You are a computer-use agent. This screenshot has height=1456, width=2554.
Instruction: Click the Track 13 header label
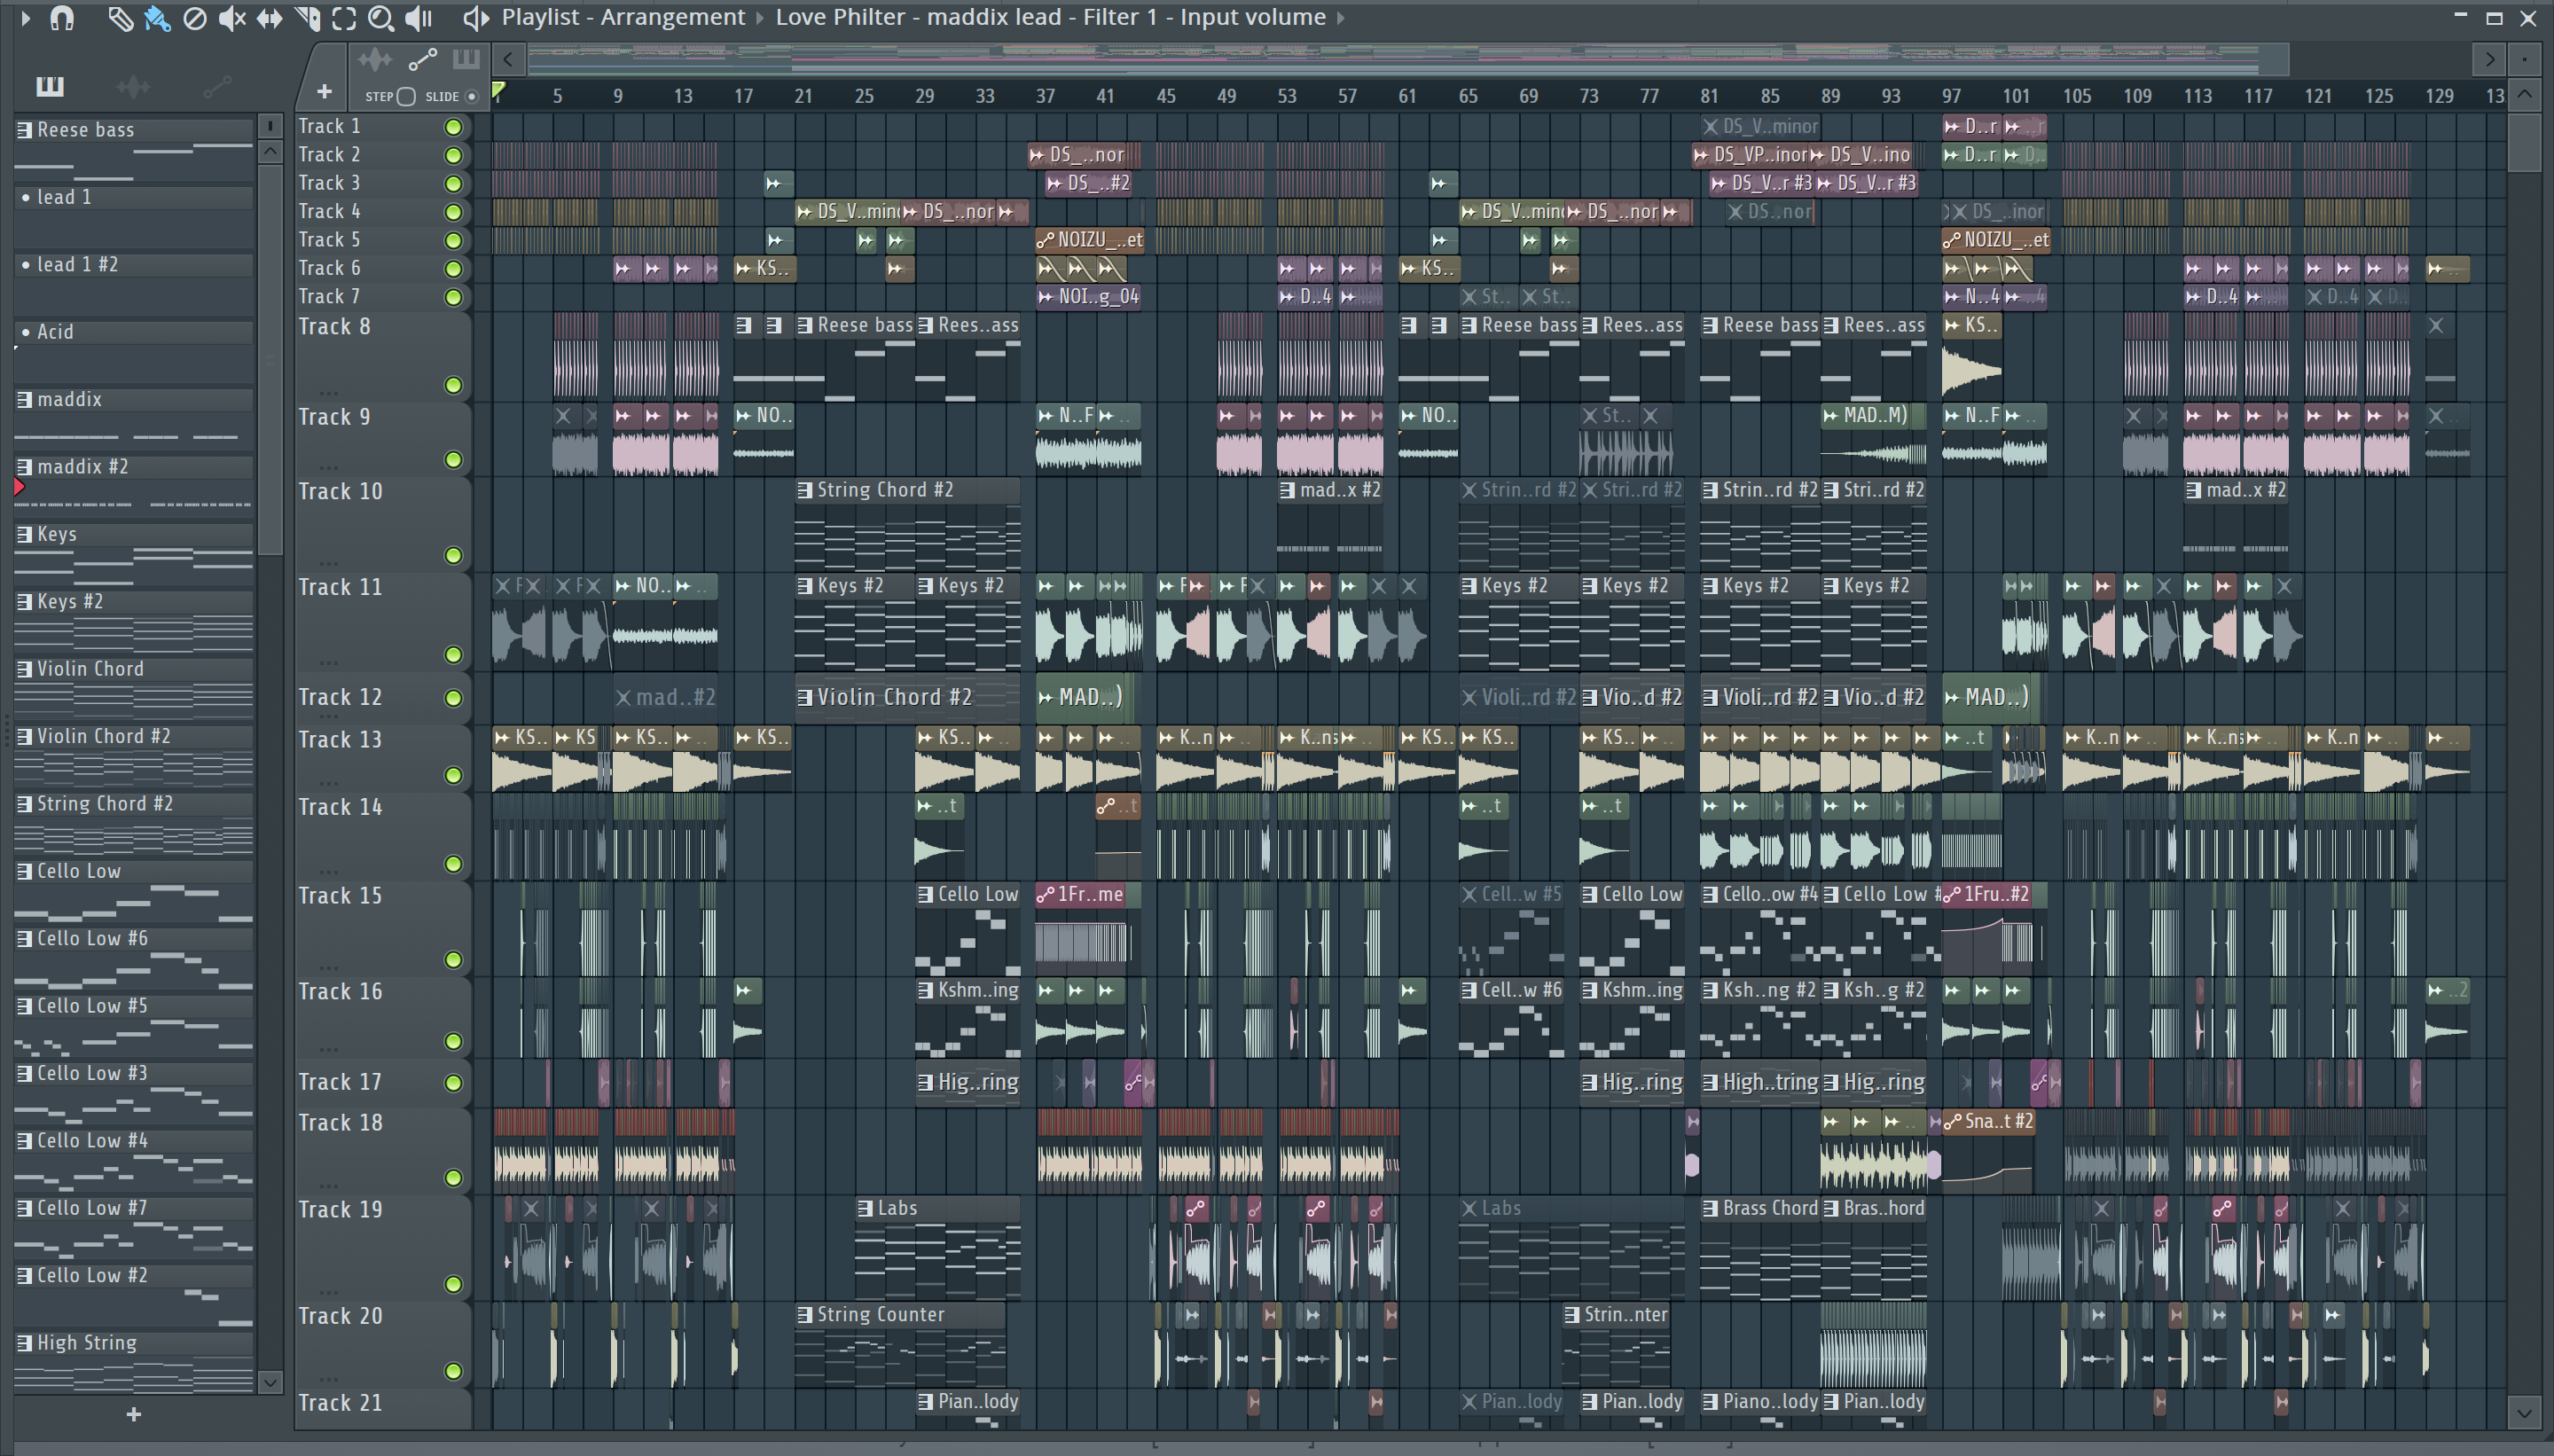coord(340,740)
